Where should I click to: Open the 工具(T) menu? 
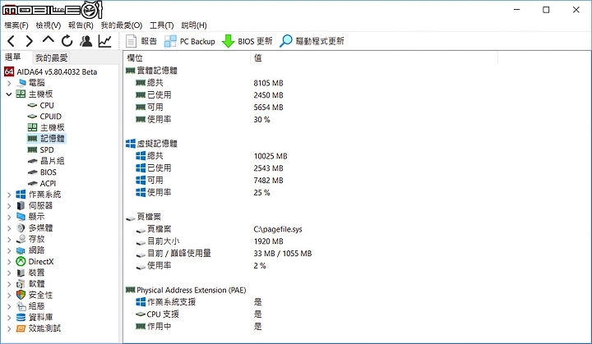pos(162,25)
